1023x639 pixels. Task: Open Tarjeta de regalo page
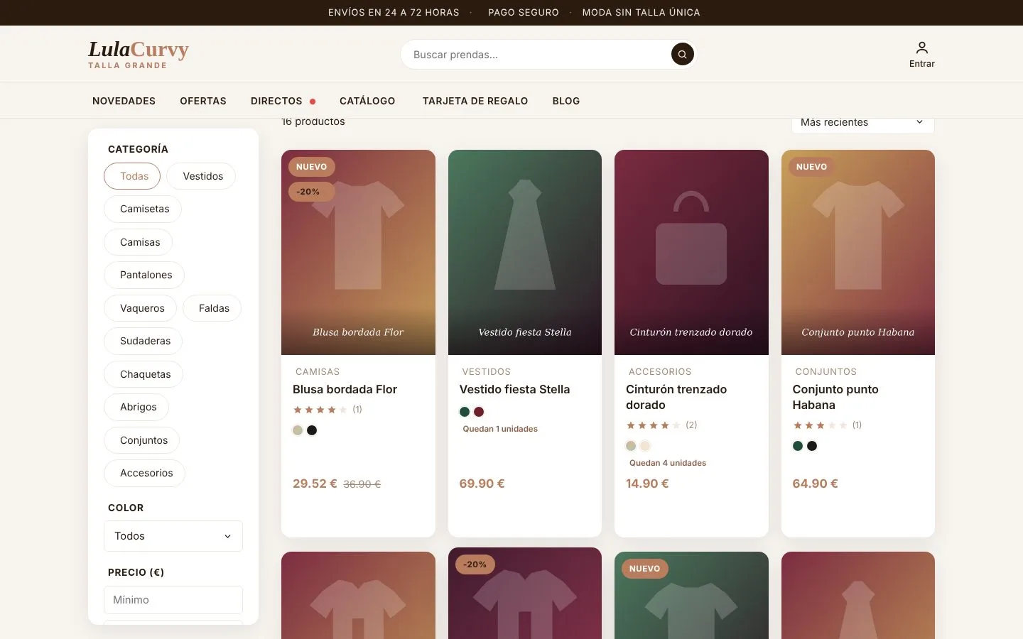[x=475, y=101]
